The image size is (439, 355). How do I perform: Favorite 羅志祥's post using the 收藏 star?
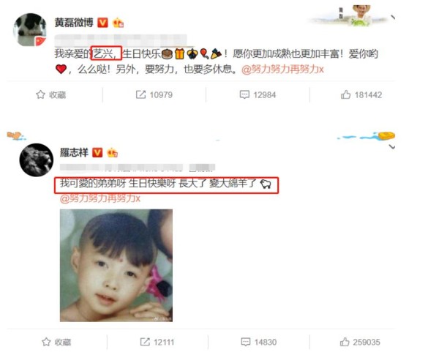coord(56,342)
